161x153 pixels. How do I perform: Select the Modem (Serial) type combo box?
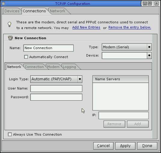(x=126, y=47)
